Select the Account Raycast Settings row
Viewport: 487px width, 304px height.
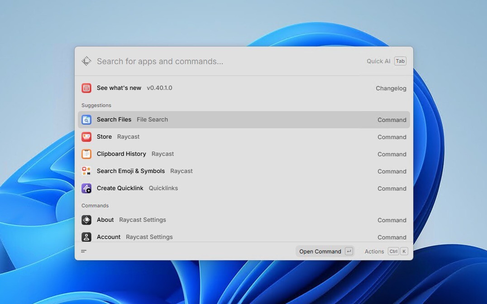coord(243,237)
